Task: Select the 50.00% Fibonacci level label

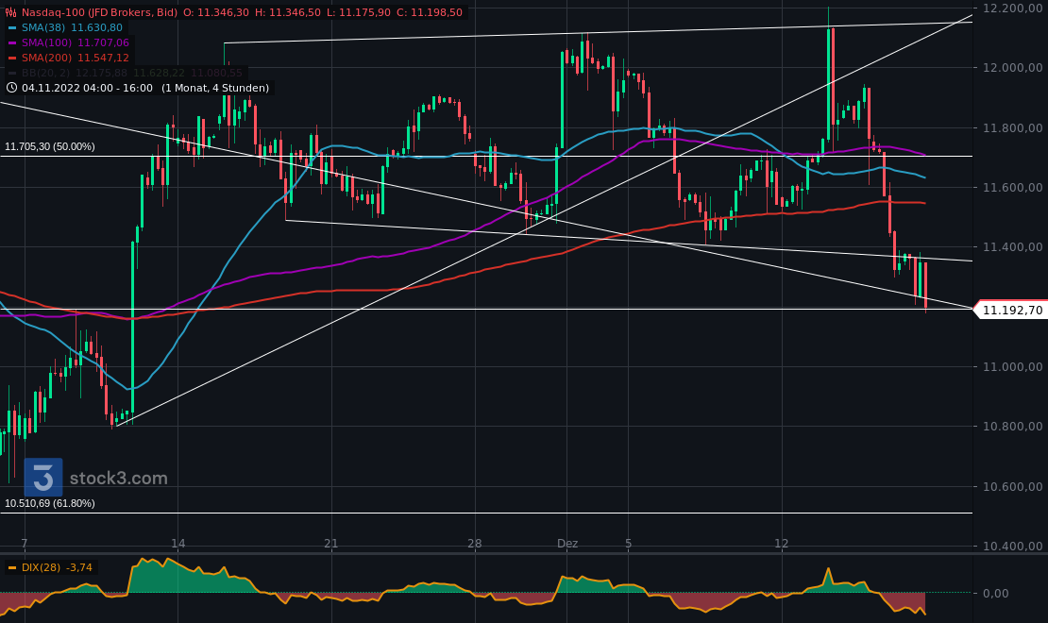Action: [x=49, y=146]
